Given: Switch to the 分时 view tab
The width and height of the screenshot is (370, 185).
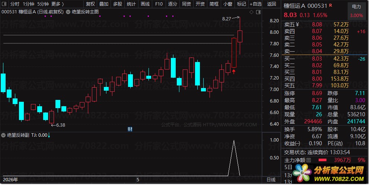Looking at the screenshot, I should (x=15, y=4).
